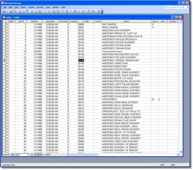Open the Tools menu
This screenshot has width=193, height=170.
[x=48, y=7]
